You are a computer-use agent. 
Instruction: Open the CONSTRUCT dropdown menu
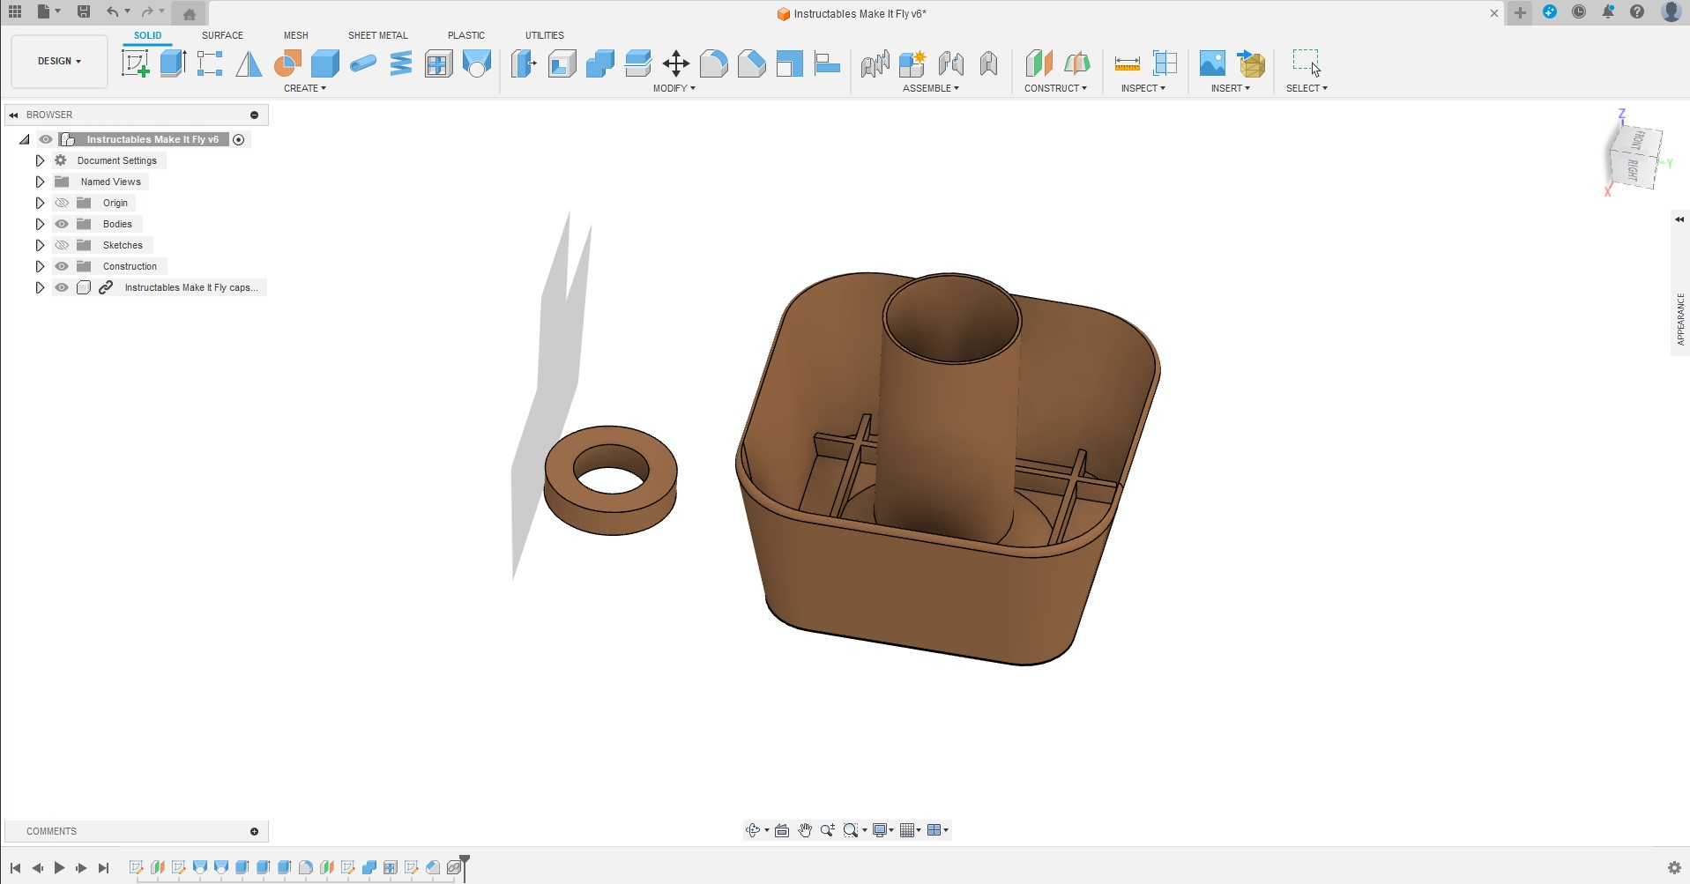1055,88
